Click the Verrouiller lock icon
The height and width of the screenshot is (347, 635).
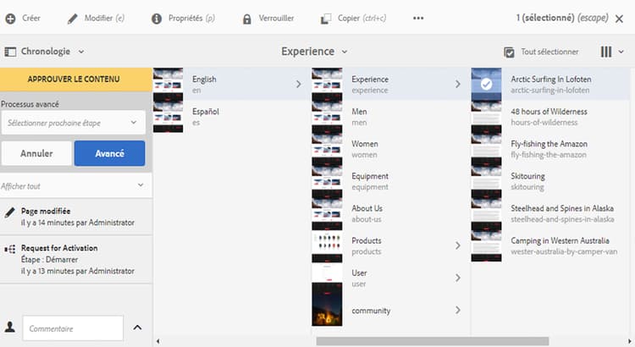(x=247, y=19)
